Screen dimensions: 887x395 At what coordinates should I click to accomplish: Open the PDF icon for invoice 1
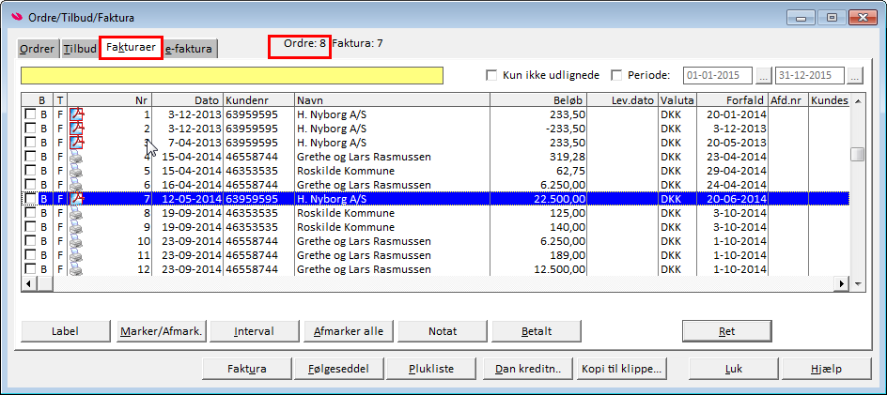76,114
